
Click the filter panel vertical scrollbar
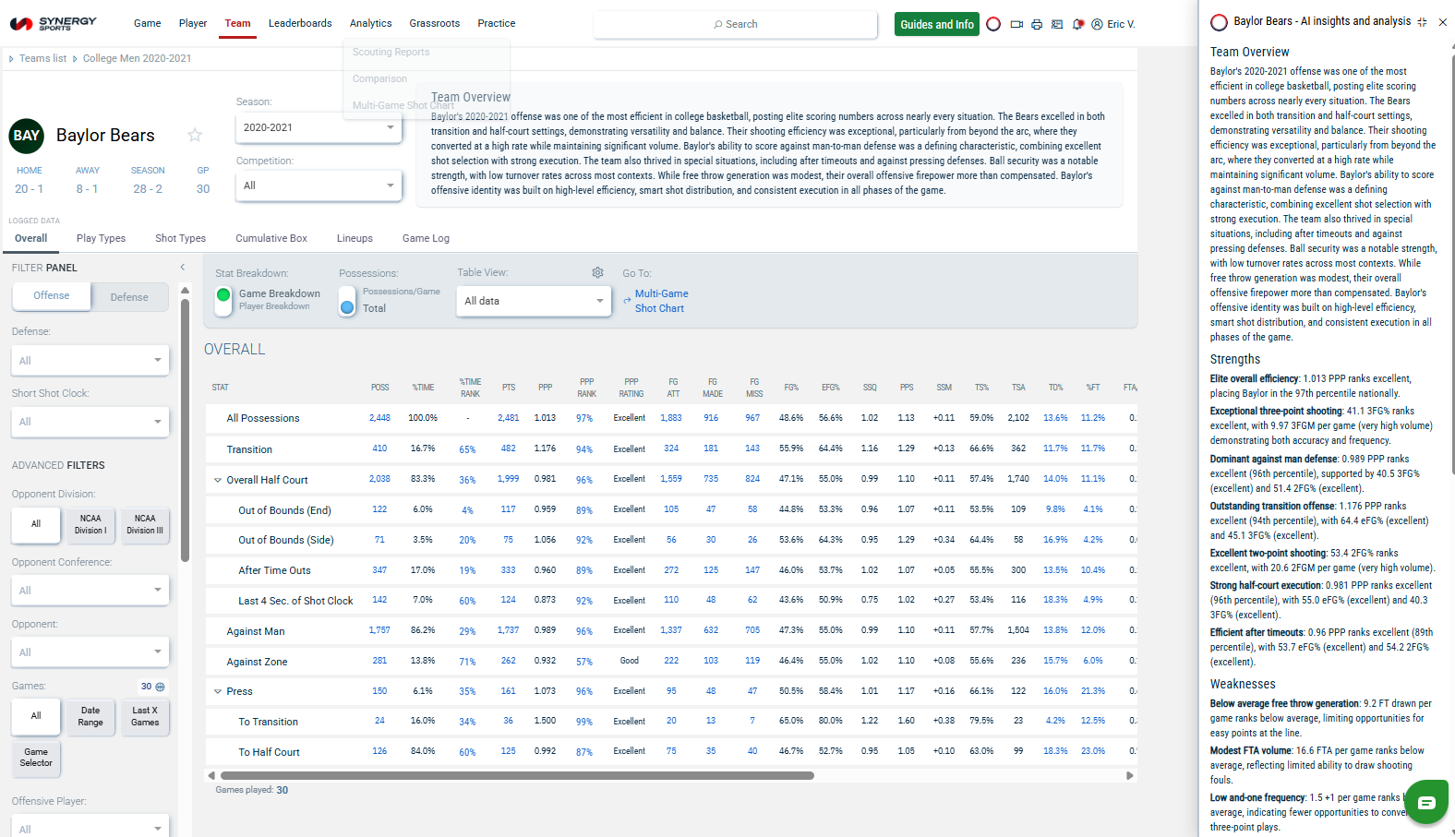[x=185, y=430]
